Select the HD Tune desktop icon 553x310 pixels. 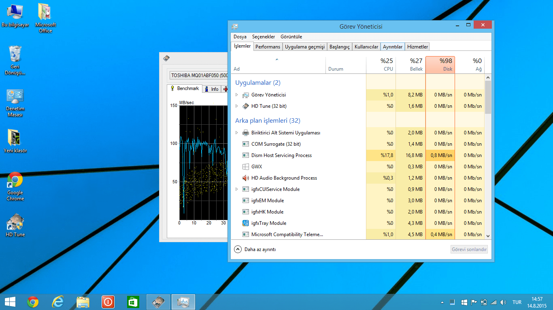tap(15, 222)
